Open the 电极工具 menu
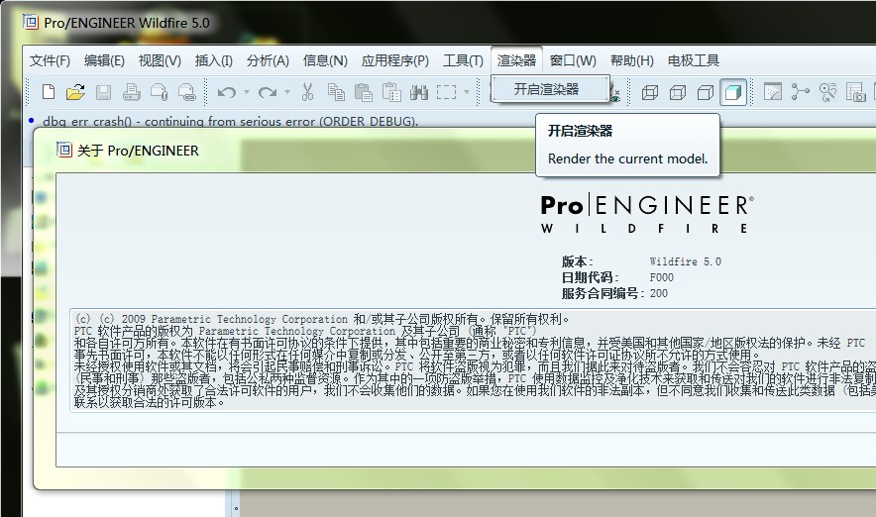The height and width of the screenshot is (517, 876). point(694,60)
